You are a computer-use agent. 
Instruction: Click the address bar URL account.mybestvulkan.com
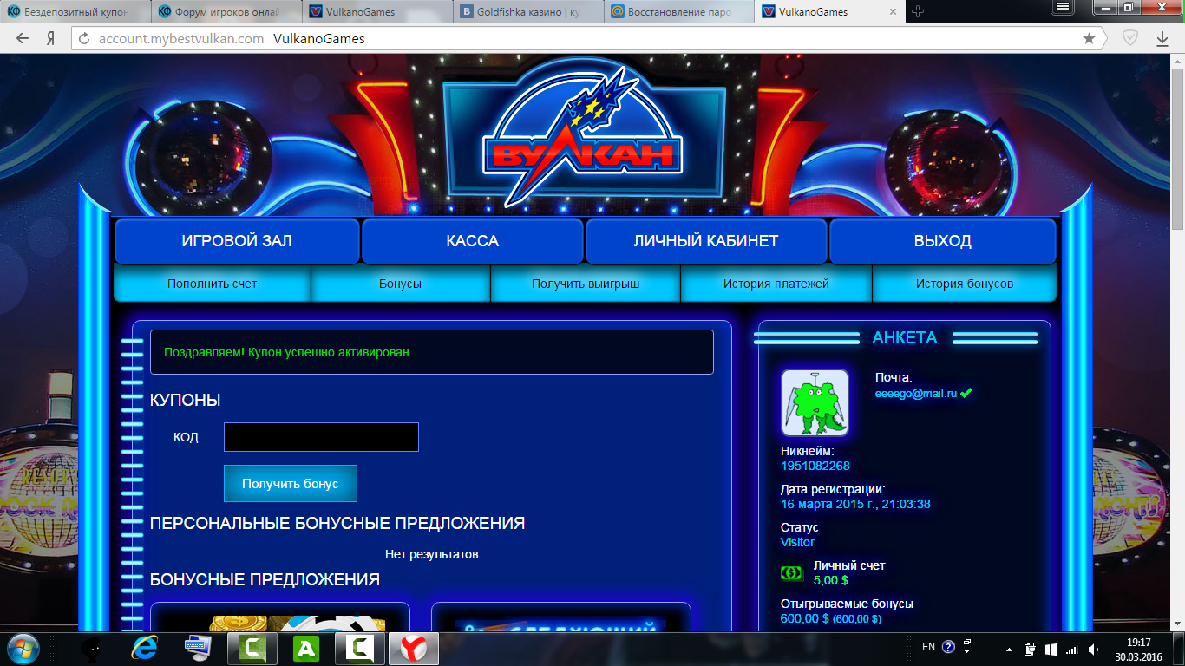(181, 39)
